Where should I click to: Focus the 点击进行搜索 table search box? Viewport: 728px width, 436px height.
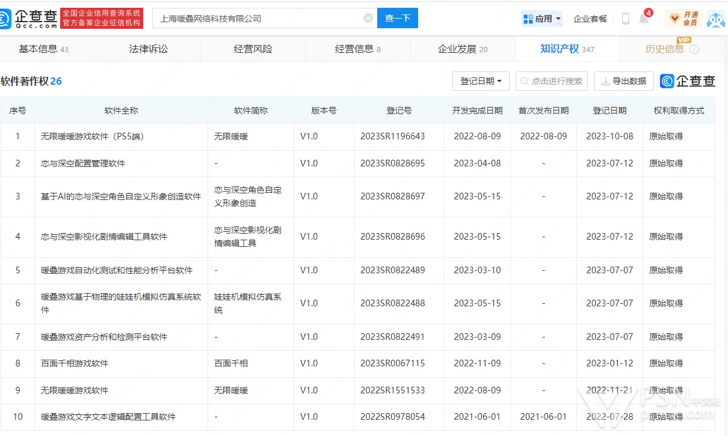coord(552,81)
